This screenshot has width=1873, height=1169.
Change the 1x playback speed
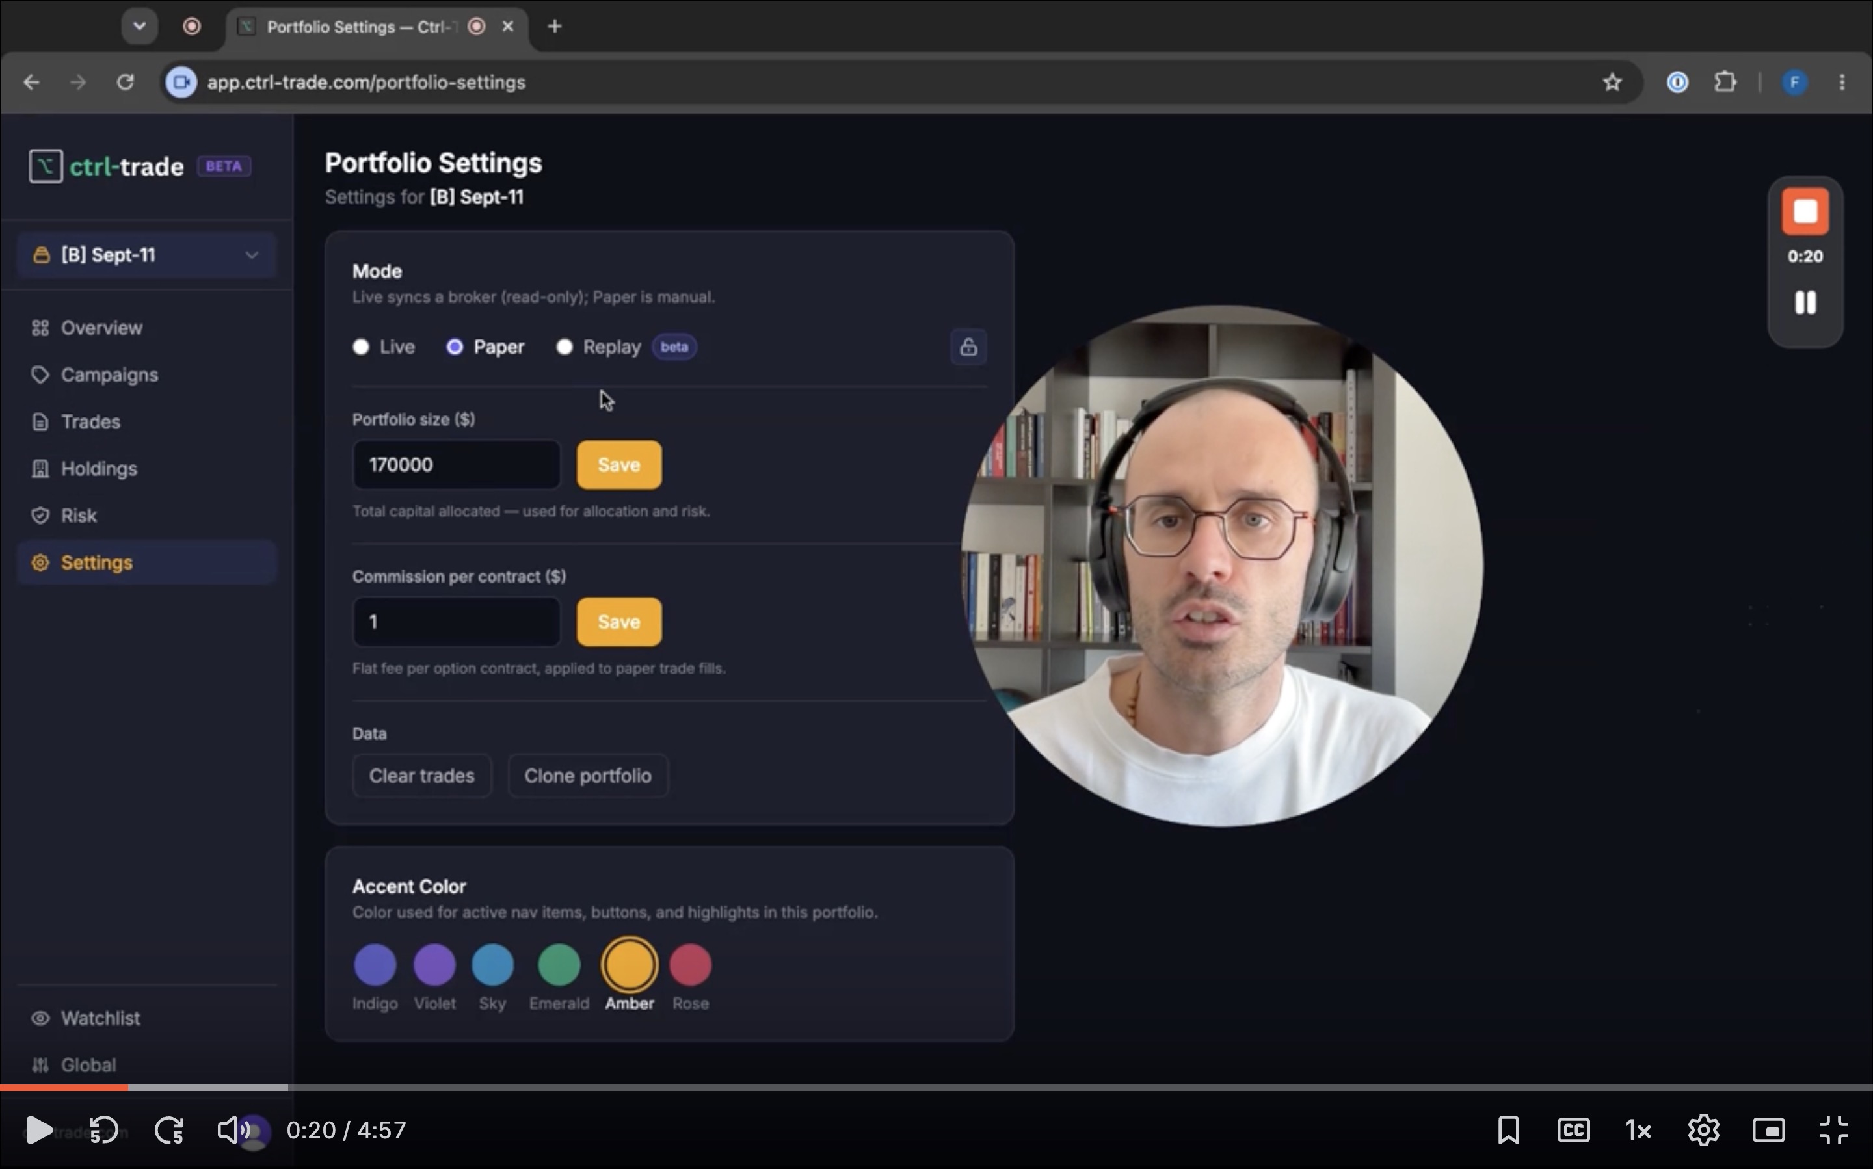[x=1638, y=1131]
